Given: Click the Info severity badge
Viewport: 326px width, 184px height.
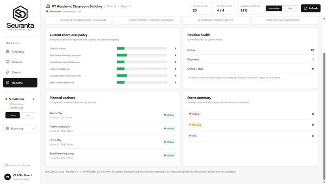Looking at the screenshot, I should (x=193, y=136).
